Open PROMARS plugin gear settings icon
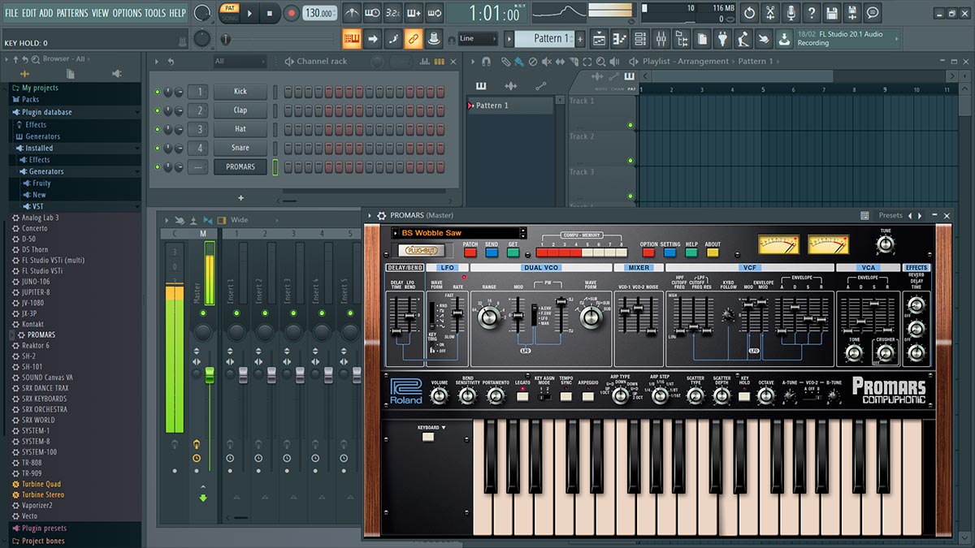The image size is (975, 548). coord(381,216)
